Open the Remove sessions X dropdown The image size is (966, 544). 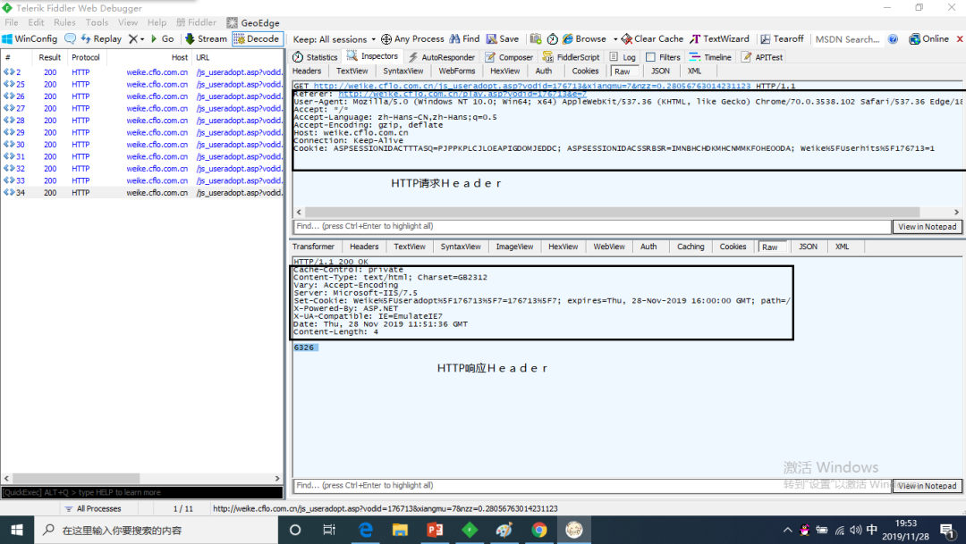136,38
